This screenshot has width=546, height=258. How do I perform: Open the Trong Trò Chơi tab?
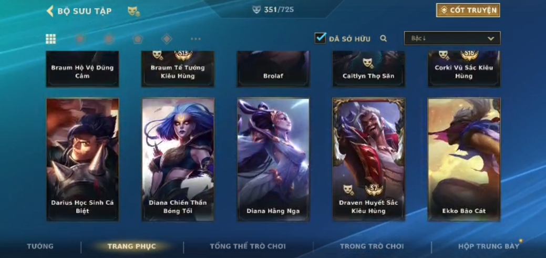(x=372, y=246)
